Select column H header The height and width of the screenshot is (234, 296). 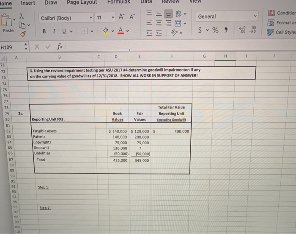(x=225, y=56)
